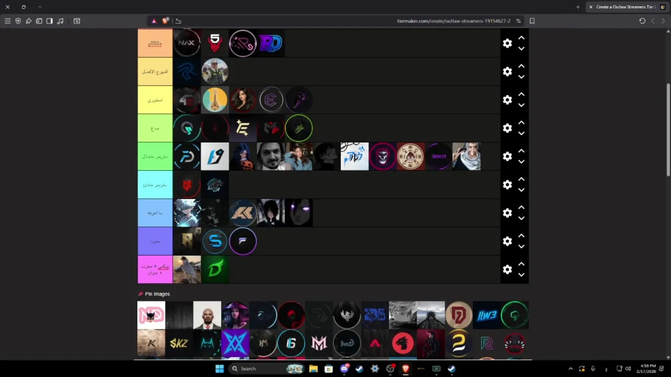Move the light blue tier row up
Viewport: 671px width, 377px height.
[521, 208]
